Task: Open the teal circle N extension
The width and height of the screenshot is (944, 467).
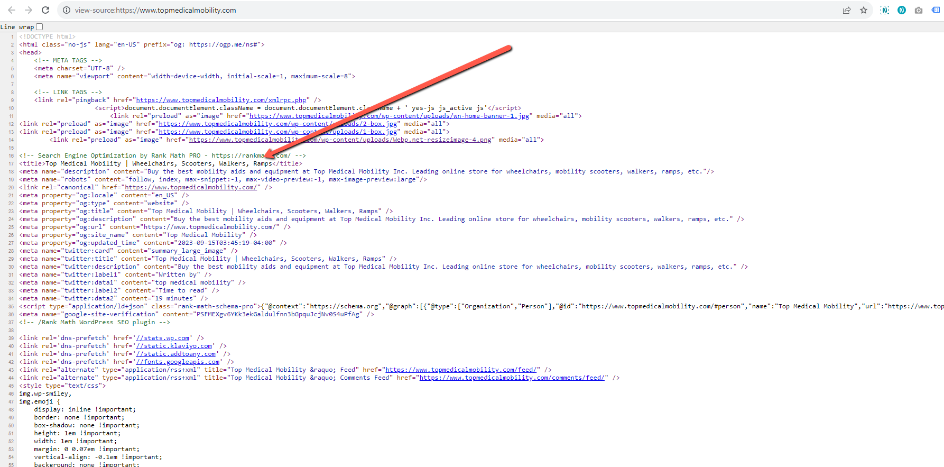Action: click(x=902, y=10)
